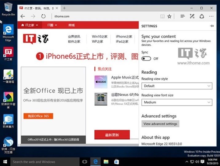Open the Win10之家 nav link
Screen dimensions: 220x166
pos(100,37)
